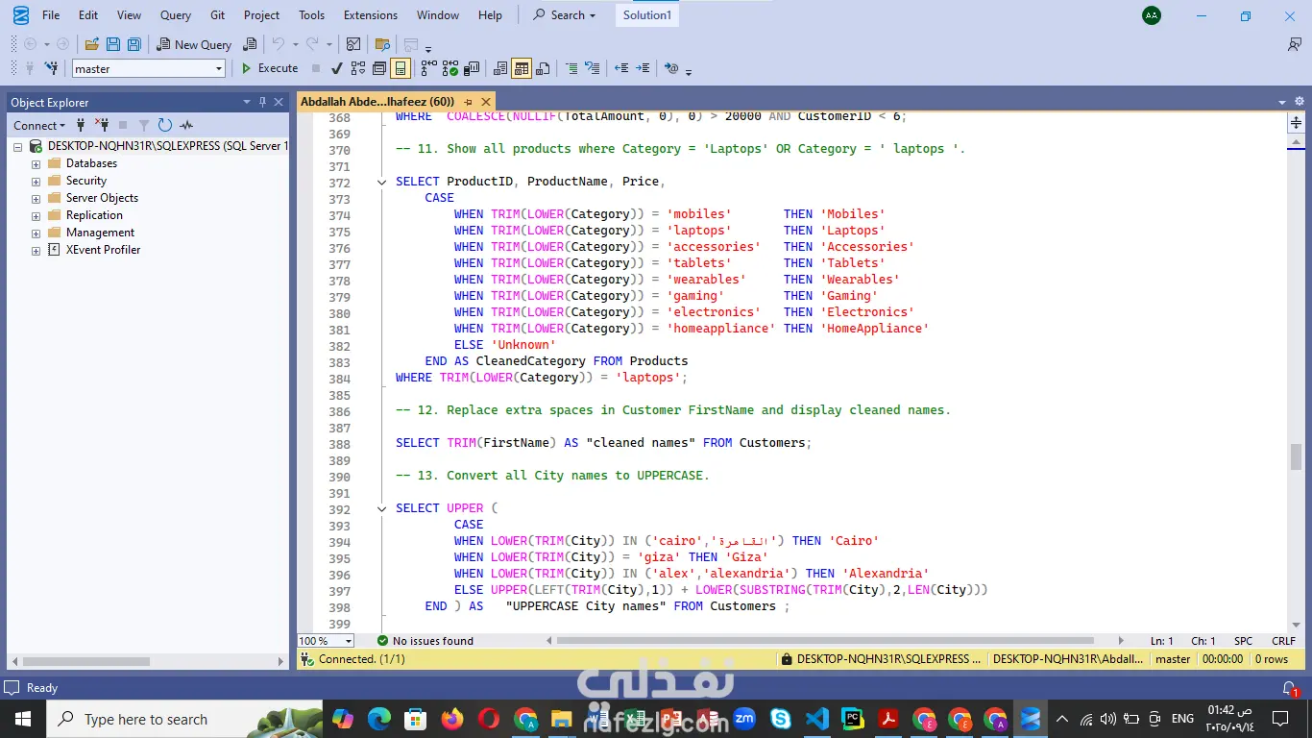Click the New Query button
Viewport: 1312px width, 738px height.
[x=194, y=44]
